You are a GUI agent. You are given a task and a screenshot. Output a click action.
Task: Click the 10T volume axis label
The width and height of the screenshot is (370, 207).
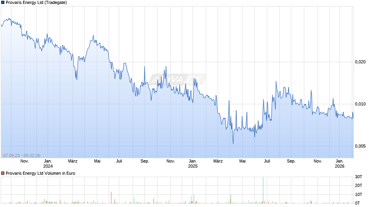(x=359, y=194)
